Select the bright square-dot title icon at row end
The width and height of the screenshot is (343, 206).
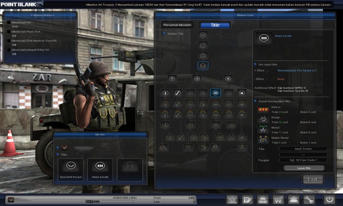pos(241,93)
